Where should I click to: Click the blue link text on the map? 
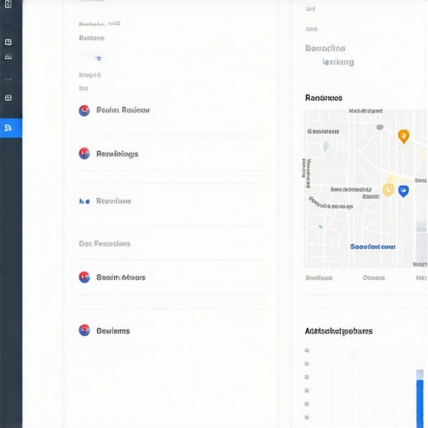click(x=373, y=247)
